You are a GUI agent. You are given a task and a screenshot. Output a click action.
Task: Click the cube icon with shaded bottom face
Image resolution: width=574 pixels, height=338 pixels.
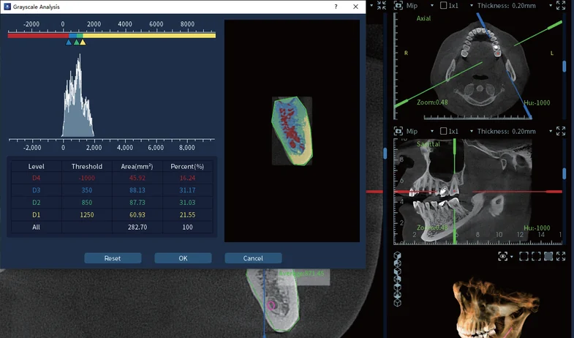[x=398, y=295]
